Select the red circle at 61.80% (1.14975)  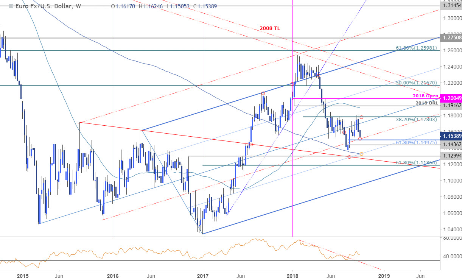[360, 139]
